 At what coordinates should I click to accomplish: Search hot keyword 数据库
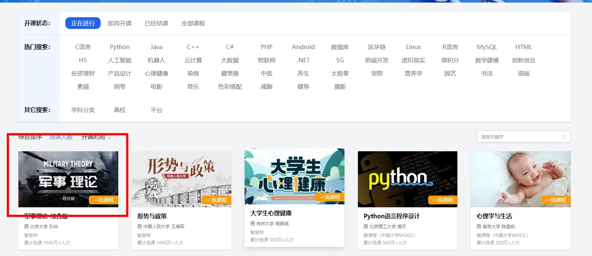pos(340,47)
